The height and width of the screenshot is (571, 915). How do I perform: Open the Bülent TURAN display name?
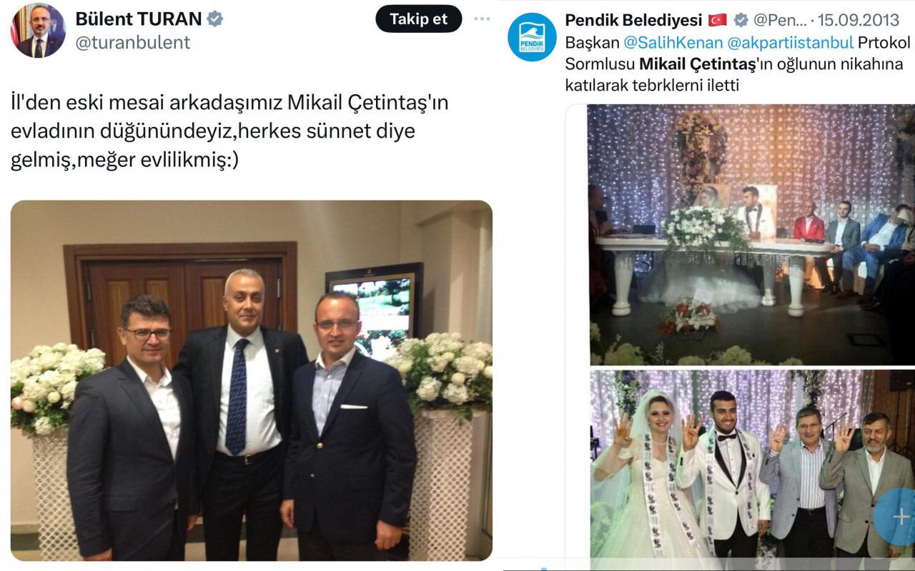click(139, 19)
